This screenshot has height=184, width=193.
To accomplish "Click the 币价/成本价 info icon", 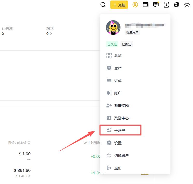I will pos(29,142).
